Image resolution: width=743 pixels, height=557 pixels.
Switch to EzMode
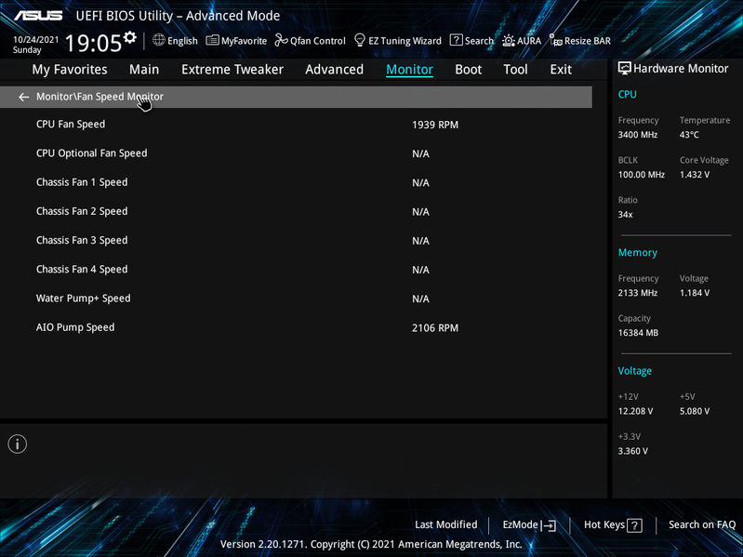point(520,524)
